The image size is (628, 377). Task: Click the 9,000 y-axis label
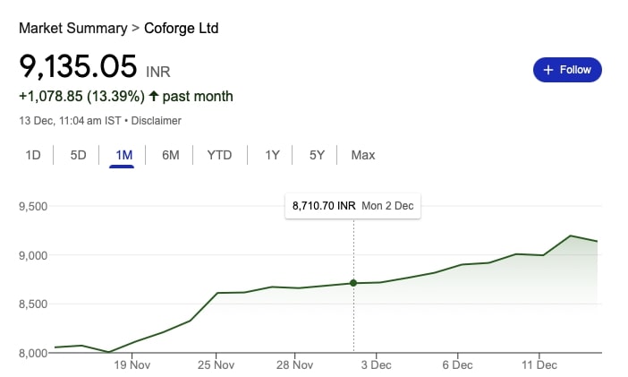(x=33, y=255)
